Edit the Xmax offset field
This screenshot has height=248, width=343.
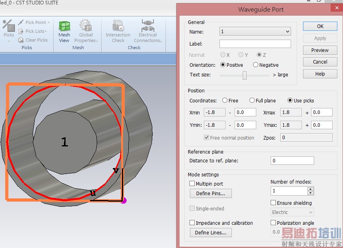(322, 112)
